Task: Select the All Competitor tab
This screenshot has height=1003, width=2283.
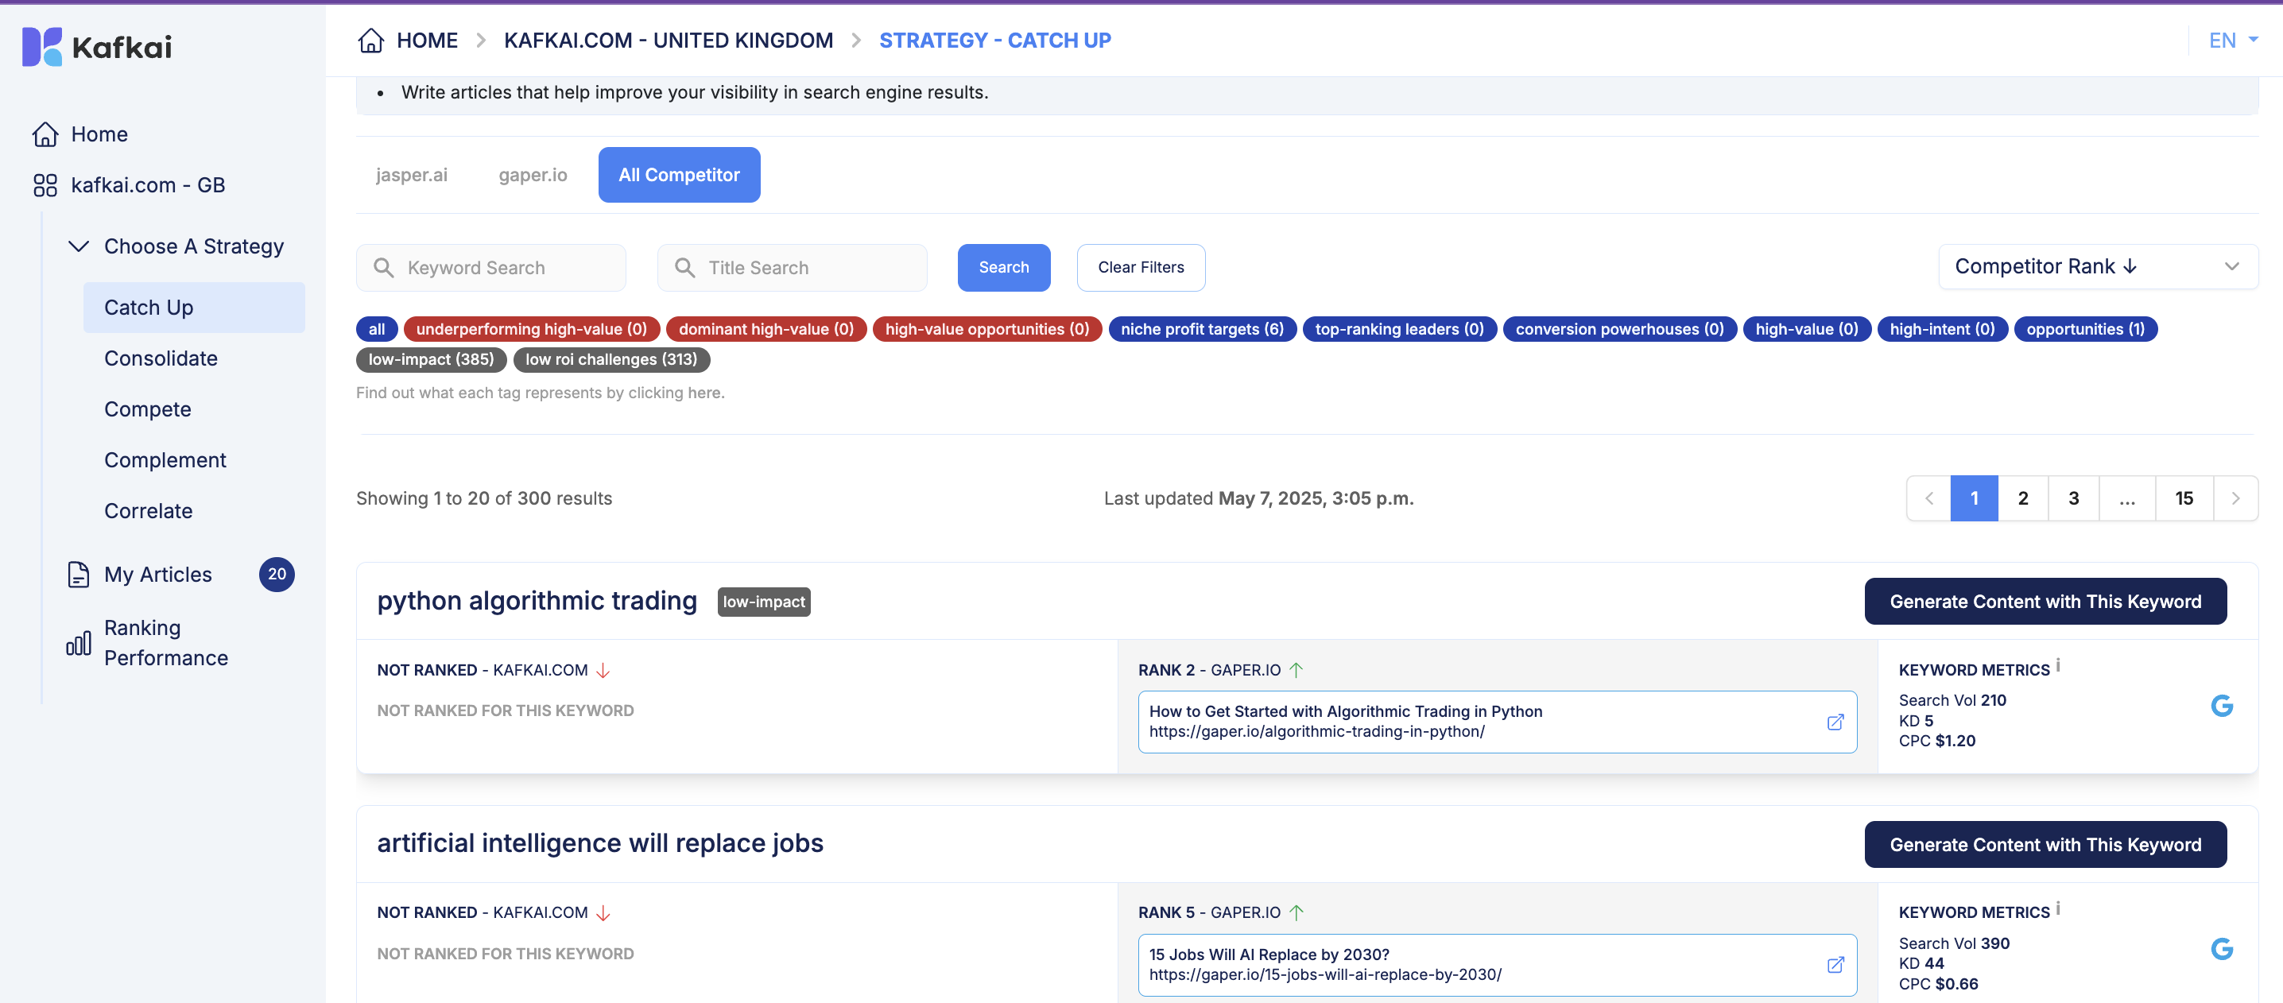Action: click(x=679, y=175)
